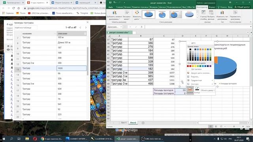The image size is (253, 142).
Task: Expand chart styles gallery more arrow
Action: (197, 17)
